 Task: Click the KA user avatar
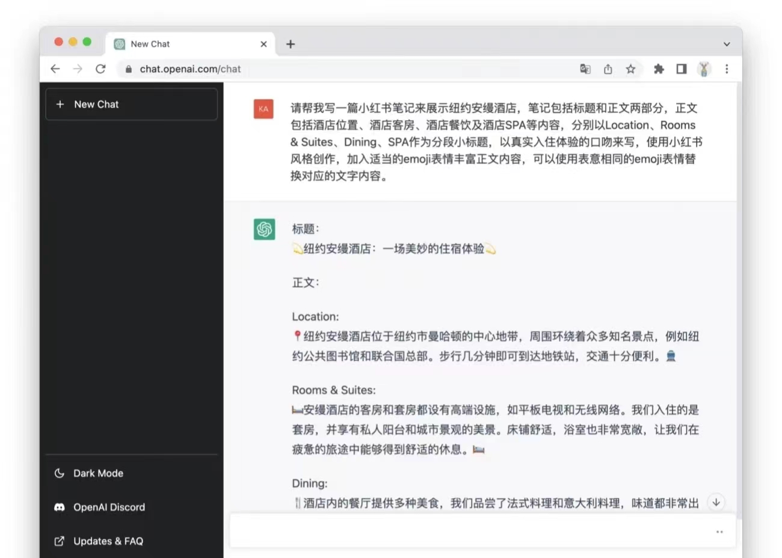coord(263,109)
